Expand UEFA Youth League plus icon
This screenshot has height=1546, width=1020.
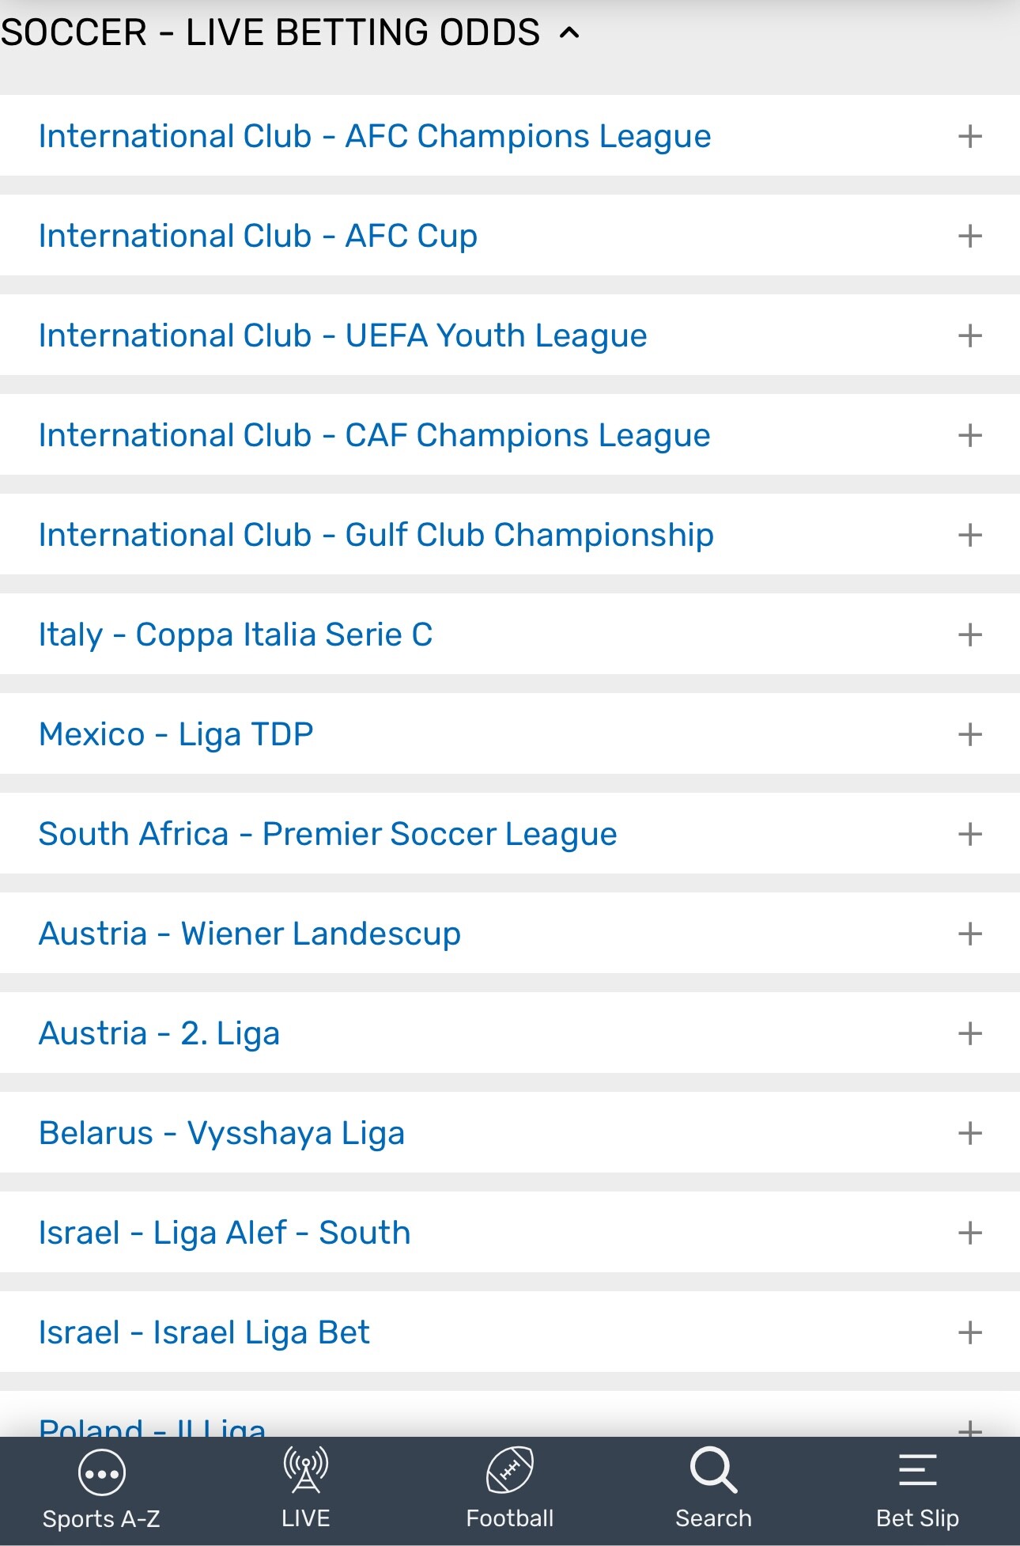[970, 336]
